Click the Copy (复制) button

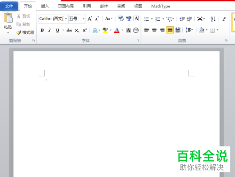(x=23, y=24)
